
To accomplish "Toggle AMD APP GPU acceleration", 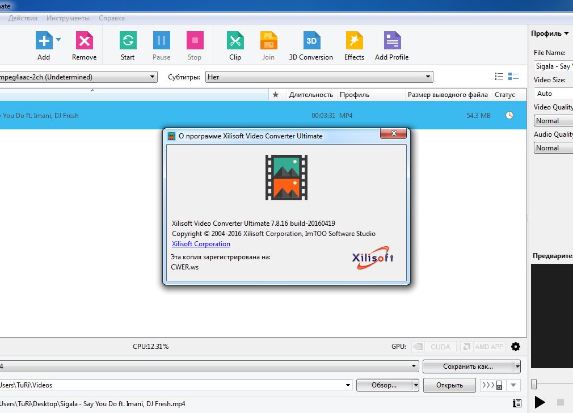I will [483, 347].
